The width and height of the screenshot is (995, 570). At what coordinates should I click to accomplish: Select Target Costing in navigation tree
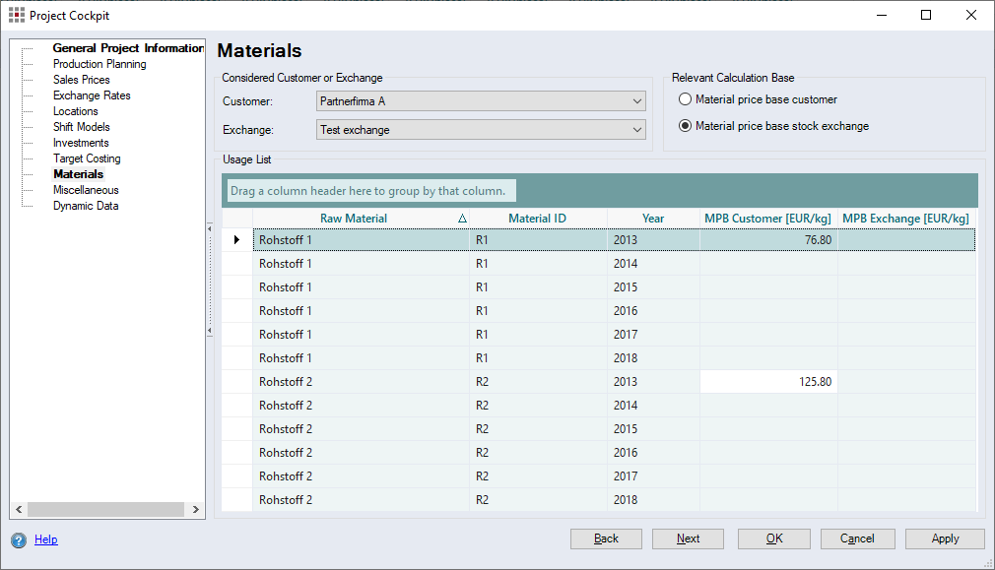[x=87, y=158]
